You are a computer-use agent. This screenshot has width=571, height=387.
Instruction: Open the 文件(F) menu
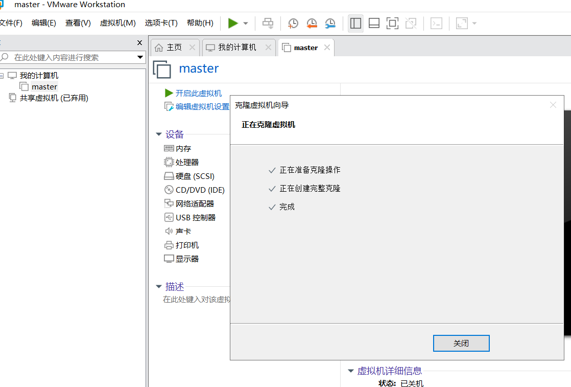(11, 23)
